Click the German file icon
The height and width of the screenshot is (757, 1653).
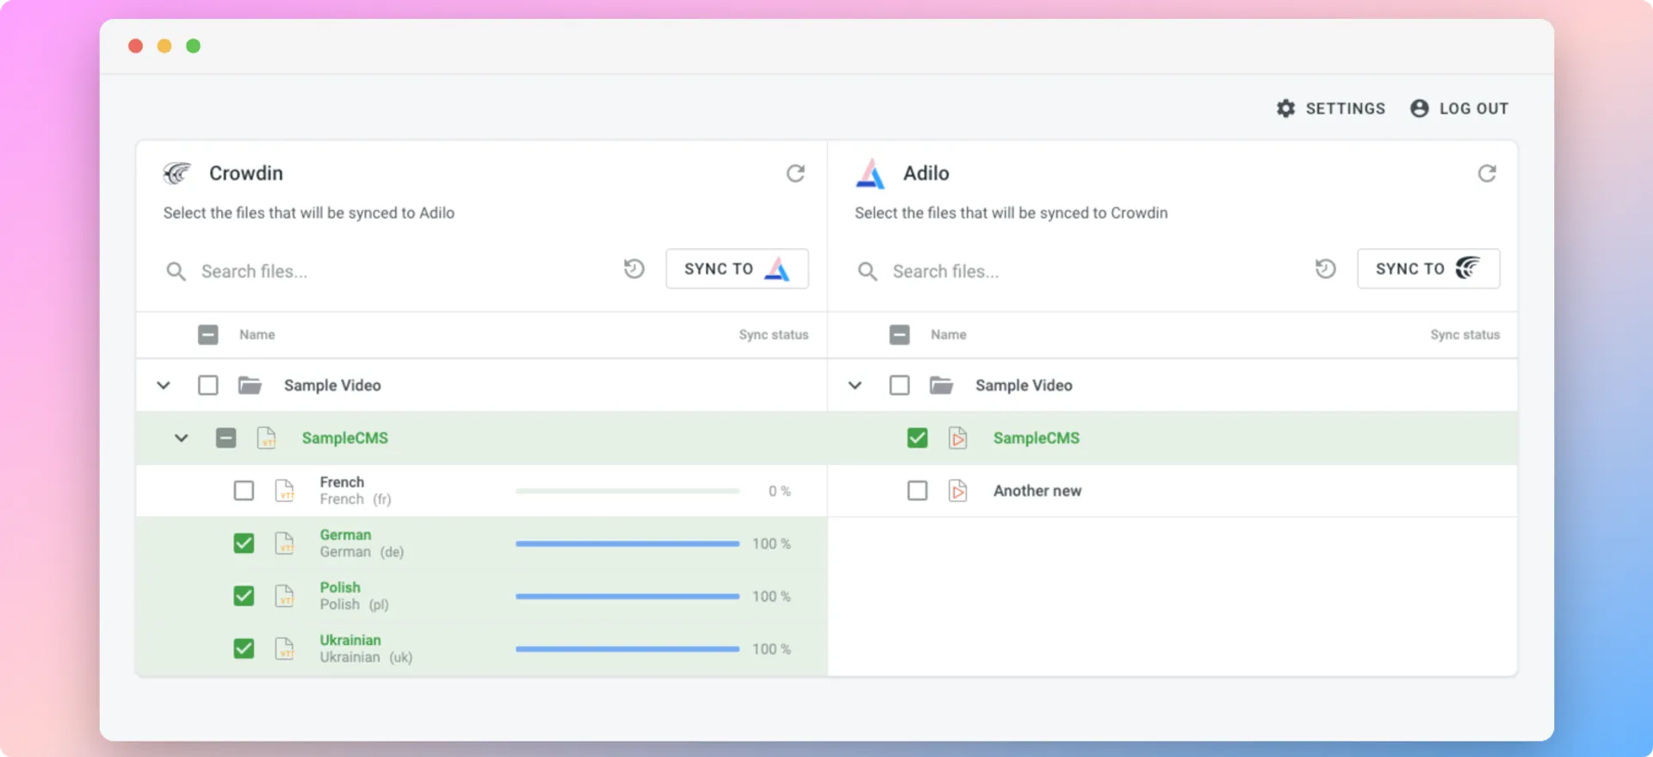click(x=285, y=543)
